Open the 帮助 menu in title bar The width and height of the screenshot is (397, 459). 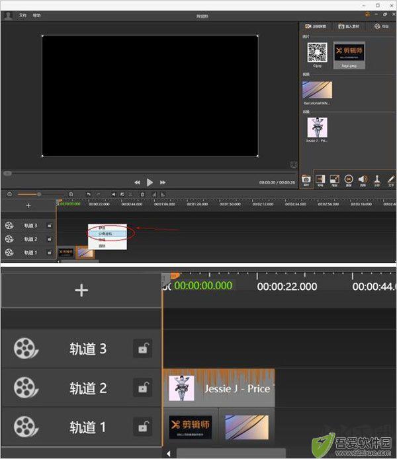click(36, 15)
